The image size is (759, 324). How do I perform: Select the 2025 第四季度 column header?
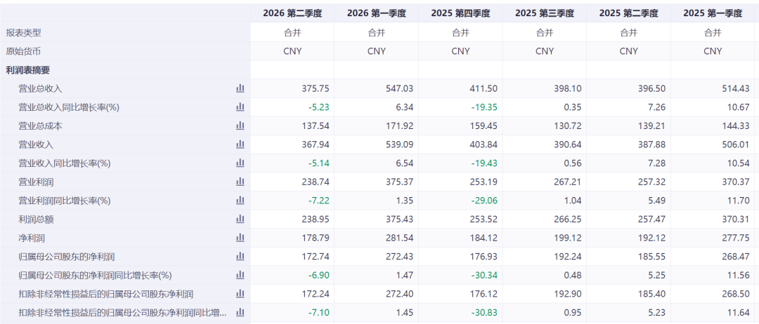pyautogui.click(x=460, y=13)
